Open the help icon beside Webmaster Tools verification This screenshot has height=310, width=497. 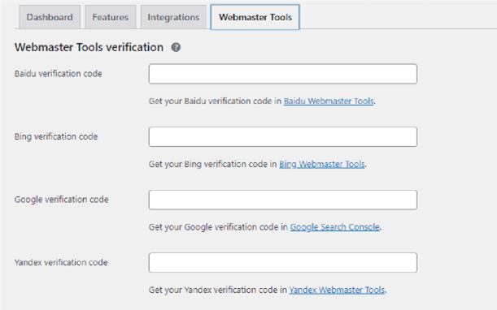click(176, 47)
